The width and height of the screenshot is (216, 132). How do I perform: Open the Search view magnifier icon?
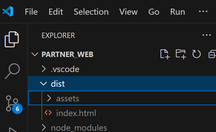(x=12, y=71)
